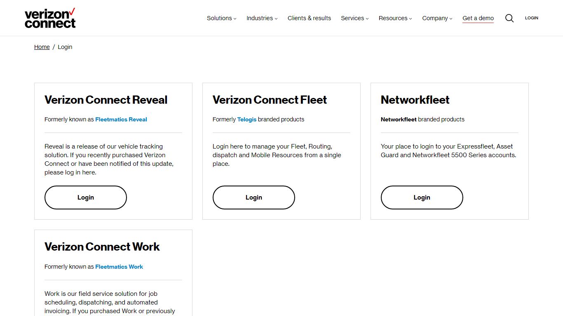Follow the Telogis link
Screen dimensions: 563x316
click(247, 119)
